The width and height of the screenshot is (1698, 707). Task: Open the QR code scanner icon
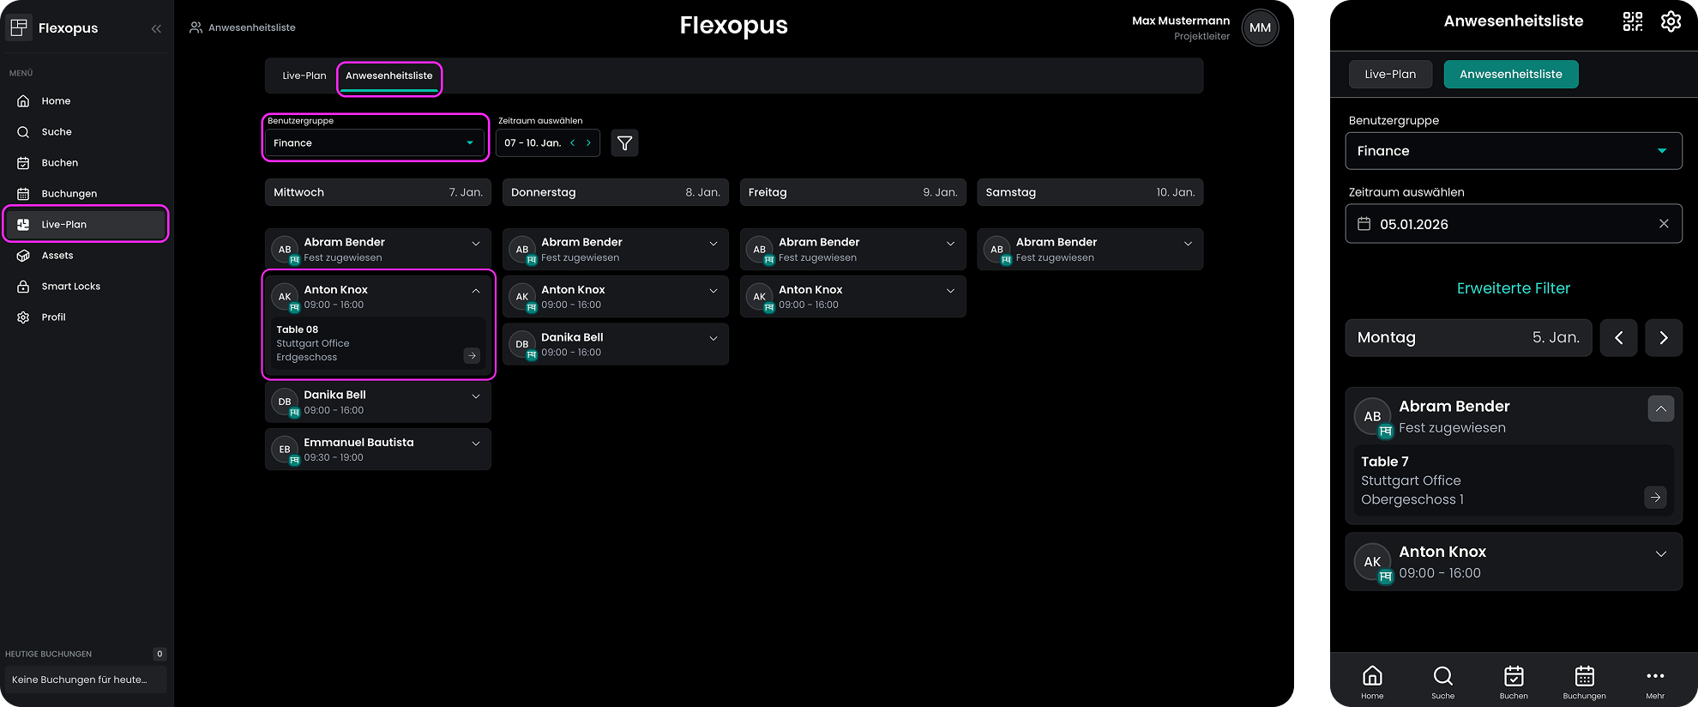point(1633,21)
